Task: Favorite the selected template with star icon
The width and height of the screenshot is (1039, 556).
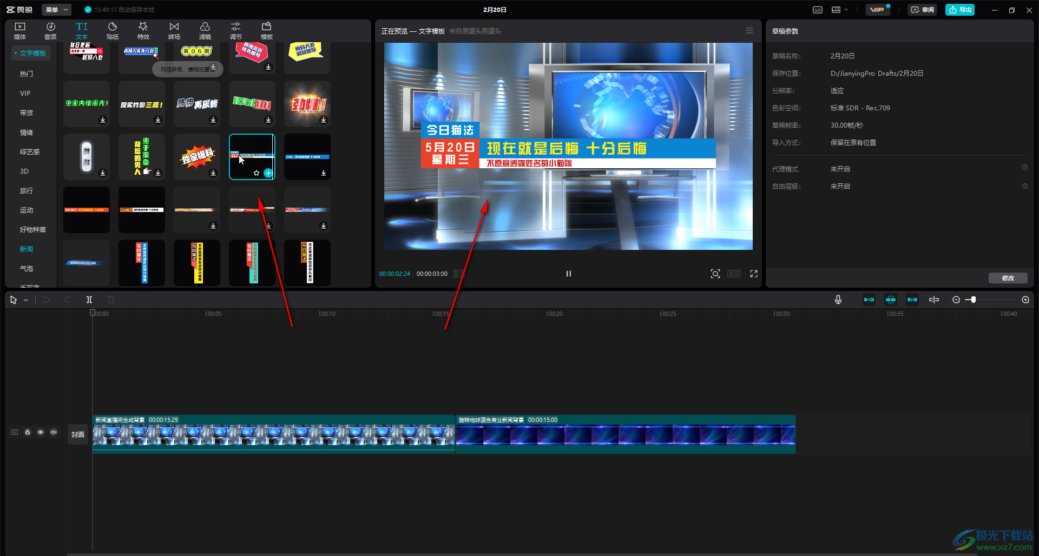Action: [257, 173]
